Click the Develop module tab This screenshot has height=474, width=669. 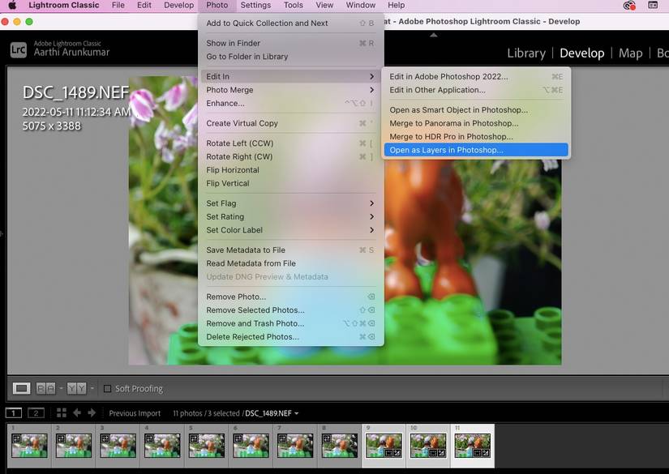[582, 53]
